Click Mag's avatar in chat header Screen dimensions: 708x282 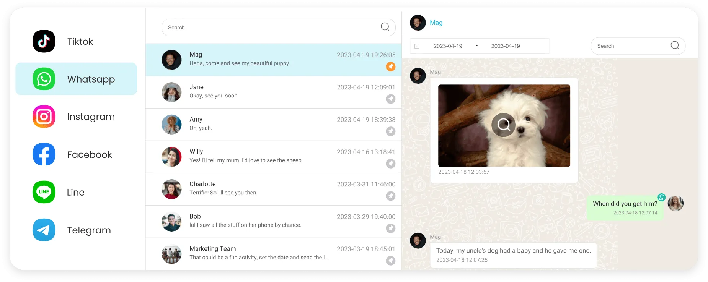(418, 23)
